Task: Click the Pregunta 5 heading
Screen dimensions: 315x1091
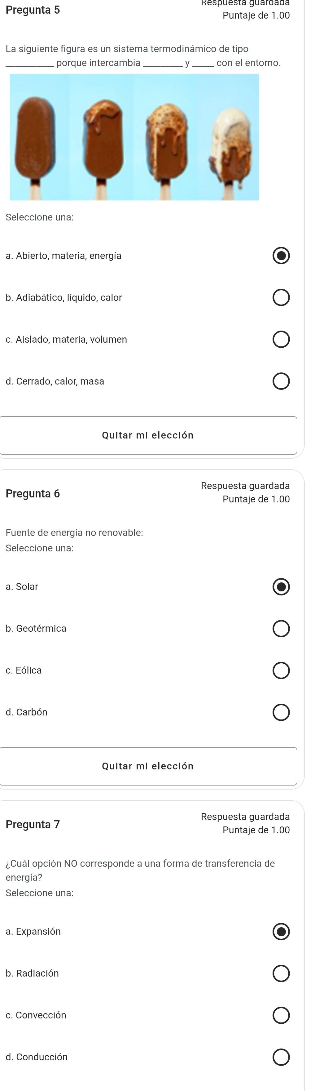Action: (33, 10)
